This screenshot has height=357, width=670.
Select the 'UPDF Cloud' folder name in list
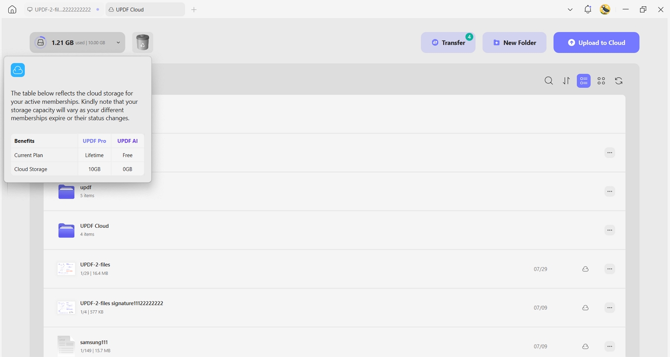[94, 226]
